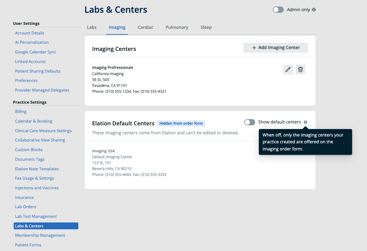Viewport: 367px width, 251px height.
Task: Click the Hidden from order form badge
Action: (x=181, y=123)
